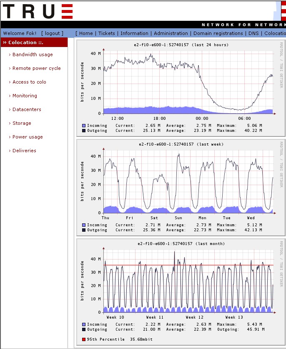Click title 'e2-f10-e600-1:52740157 (last 24 hours)'
This screenshot has height=349, width=286.
[181, 45]
